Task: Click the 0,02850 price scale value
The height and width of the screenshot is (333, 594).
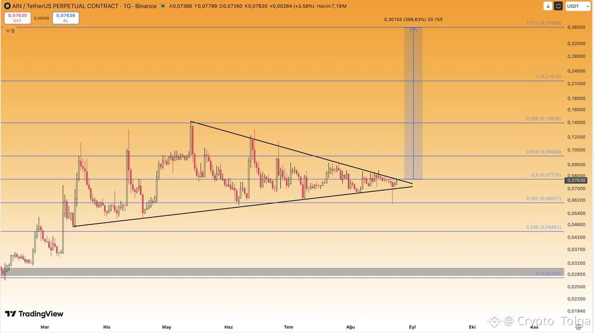Action: pos(576,274)
